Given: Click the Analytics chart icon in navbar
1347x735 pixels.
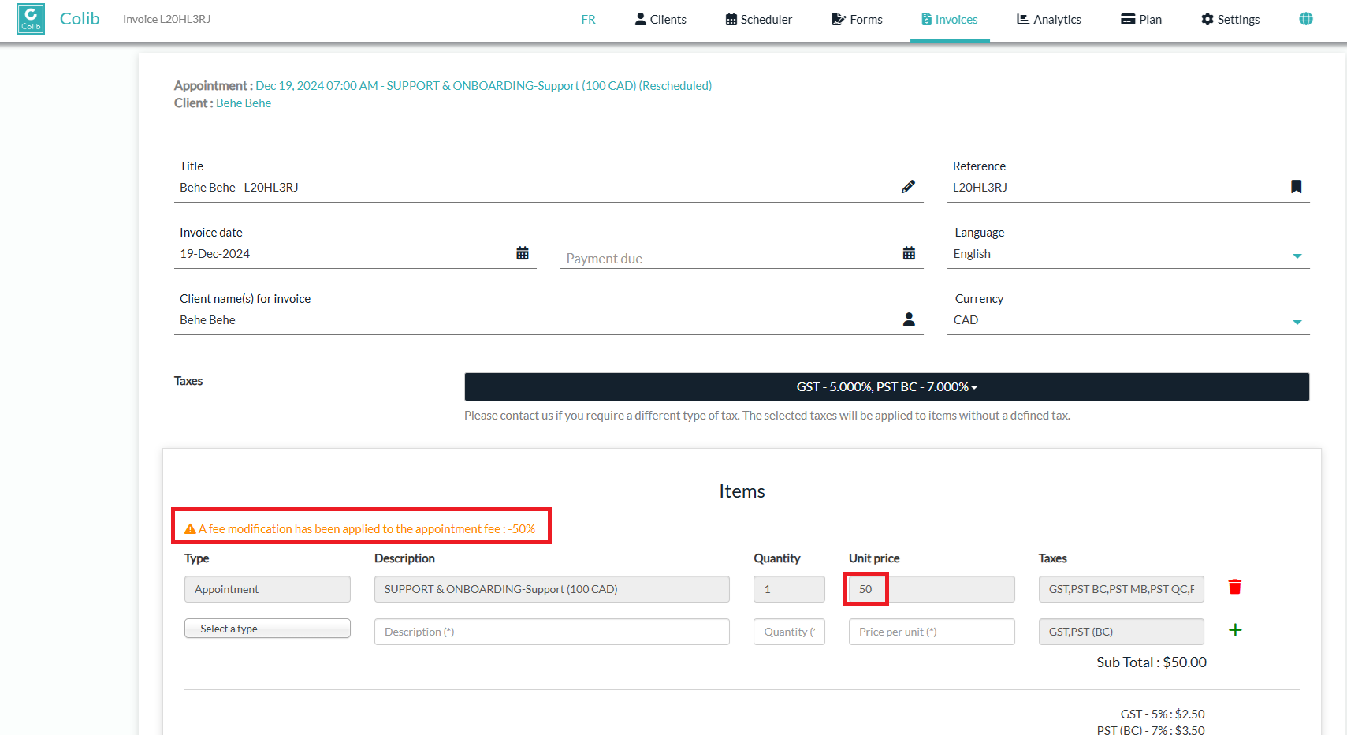Looking at the screenshot, I should click(1023, 19).
